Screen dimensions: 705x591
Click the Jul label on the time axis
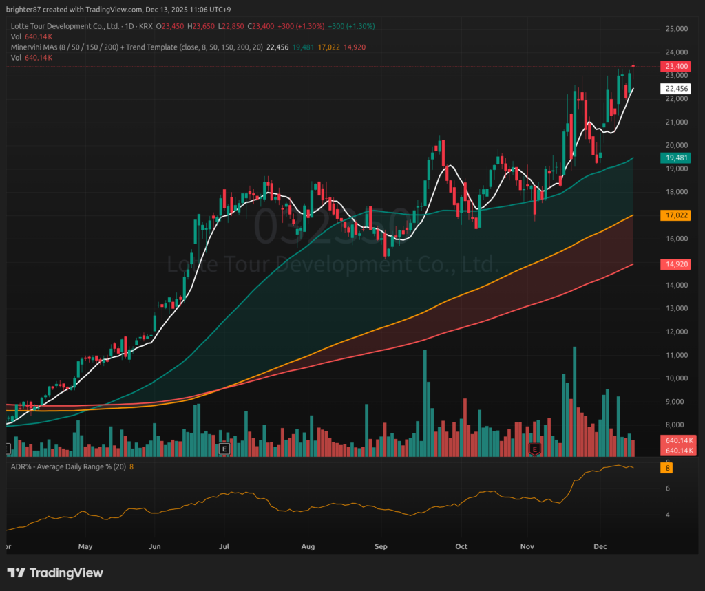(x=224, y=546)
